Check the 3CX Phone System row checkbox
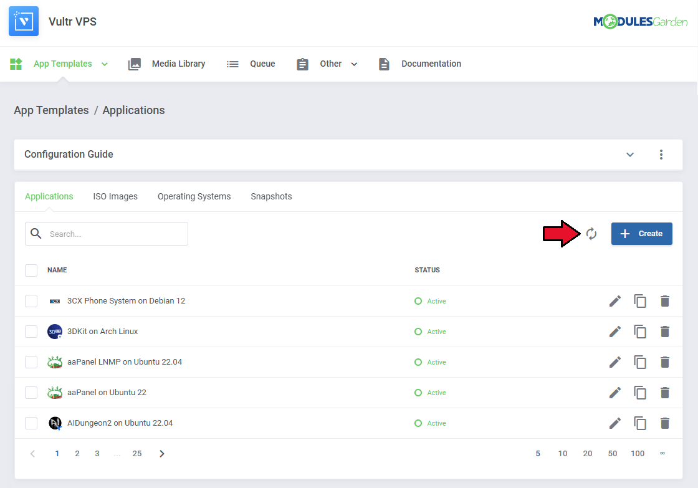 point(31,301)
